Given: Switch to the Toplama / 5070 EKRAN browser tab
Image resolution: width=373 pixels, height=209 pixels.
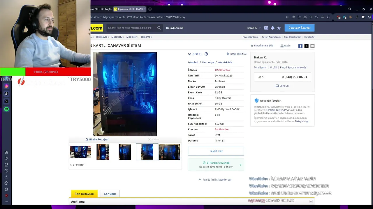Looking at the screenshot, I should 129,9.
